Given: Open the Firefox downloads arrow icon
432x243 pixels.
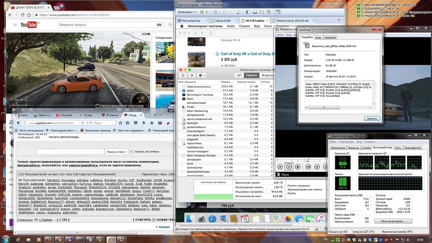Looking at the screenshot, I should tap(144, 123).
